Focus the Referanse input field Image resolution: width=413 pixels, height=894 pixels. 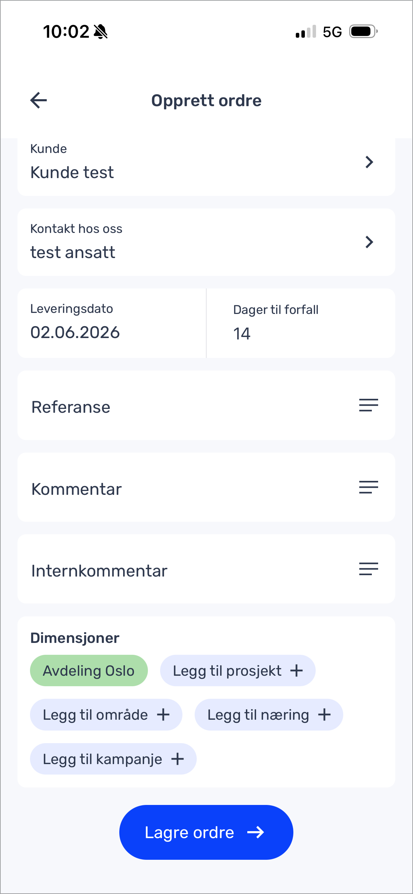(x=206, y=405)
